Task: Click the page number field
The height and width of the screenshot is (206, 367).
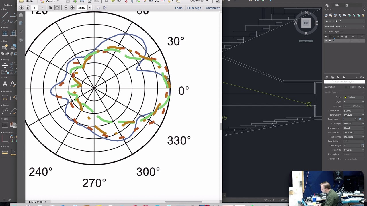Action: [x=34, y=8]
